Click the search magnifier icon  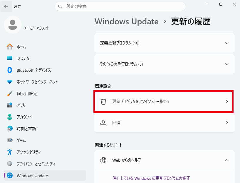60,6
